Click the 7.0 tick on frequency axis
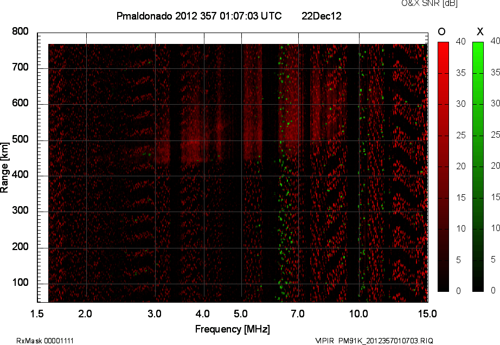Screen dimensions: 500x345 tap(298, 314)
